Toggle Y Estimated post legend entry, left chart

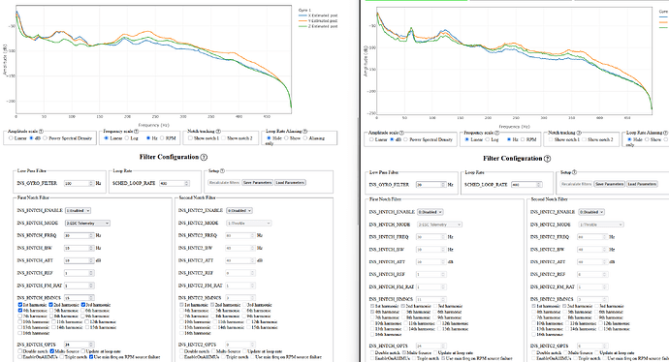(318, 21)
